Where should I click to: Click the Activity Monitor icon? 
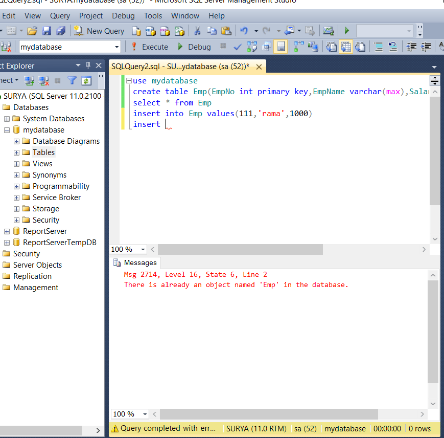(x=329, y=31)
